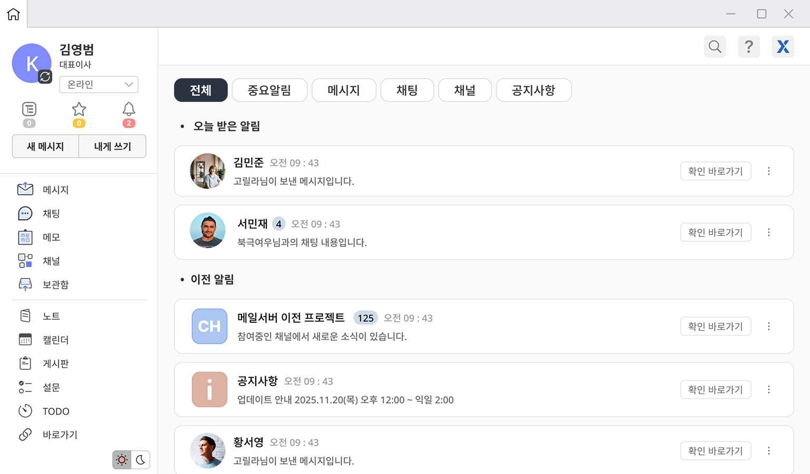Enable light mode with the sun toggle
810x474 pixels.
tap(121, 459)
